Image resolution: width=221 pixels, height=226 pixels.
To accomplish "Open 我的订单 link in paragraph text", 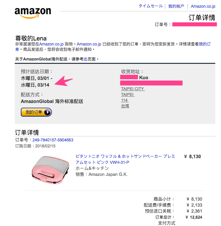I will point(205,44).
